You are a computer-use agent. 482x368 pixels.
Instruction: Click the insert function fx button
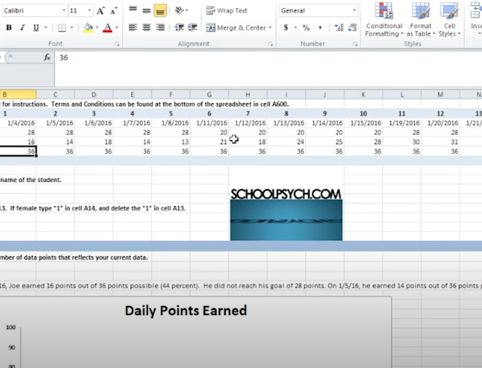click(47, 57)
